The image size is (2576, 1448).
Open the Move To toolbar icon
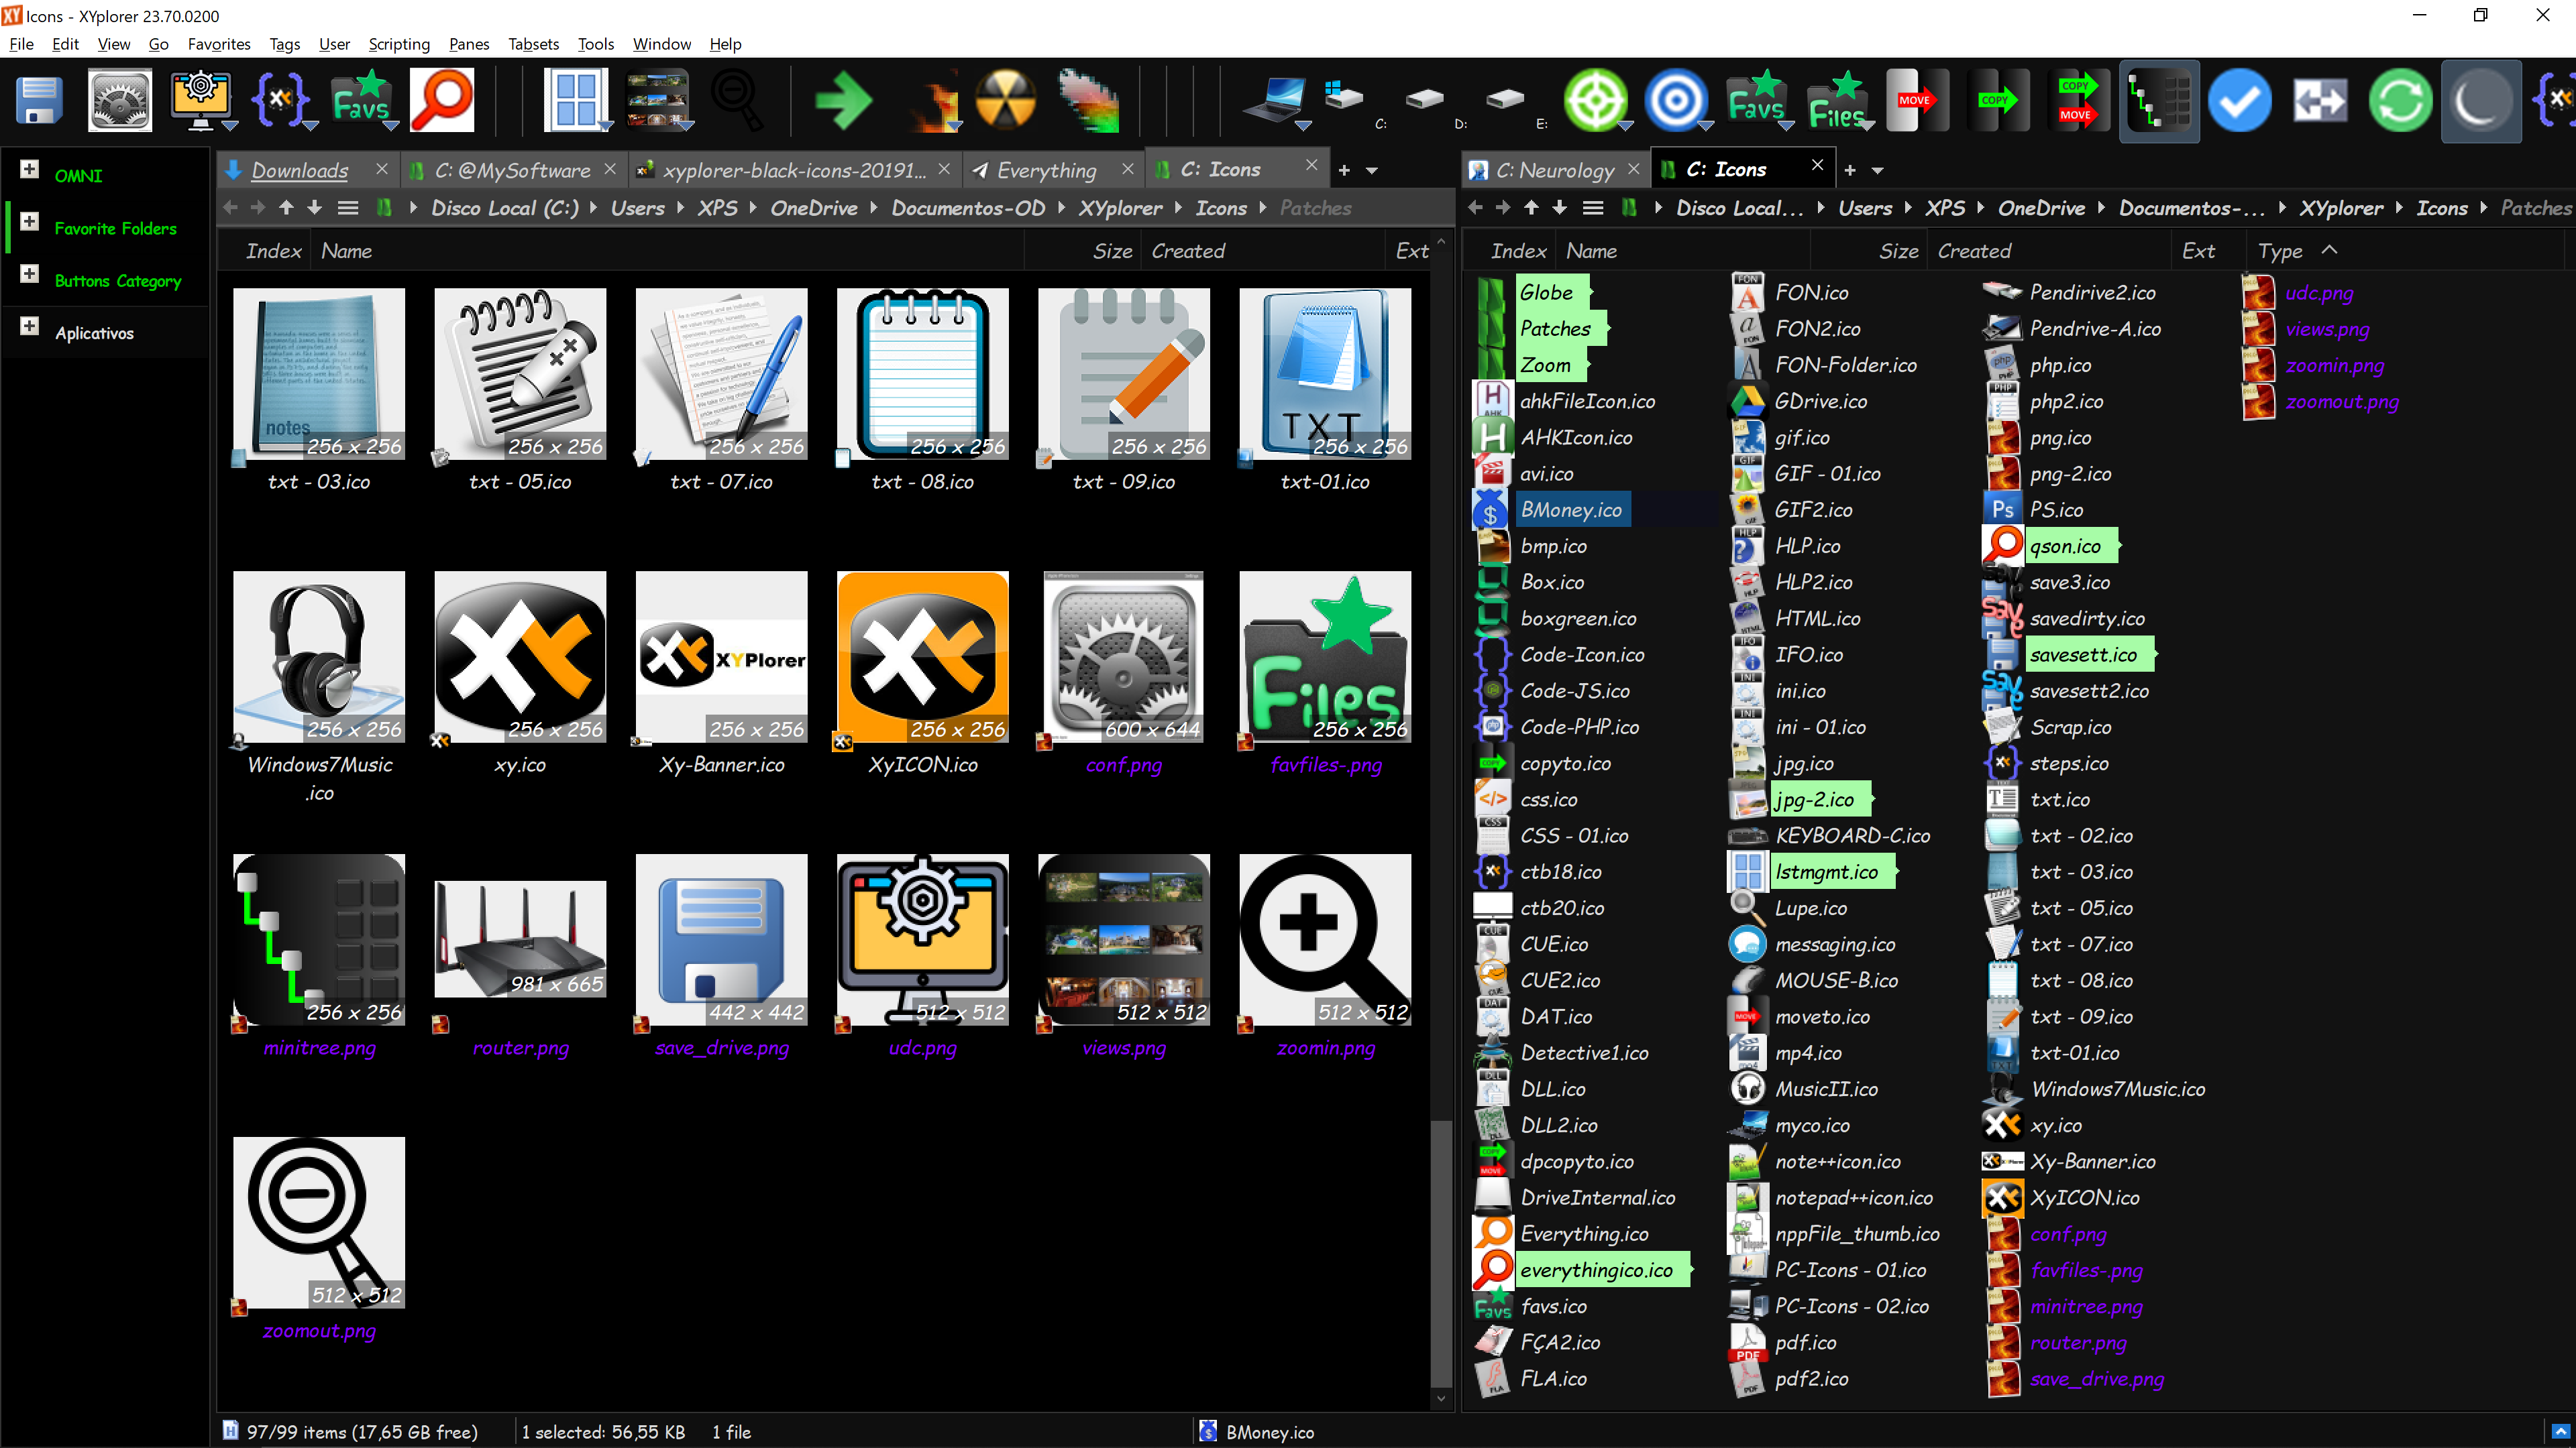click(1917, 100)
